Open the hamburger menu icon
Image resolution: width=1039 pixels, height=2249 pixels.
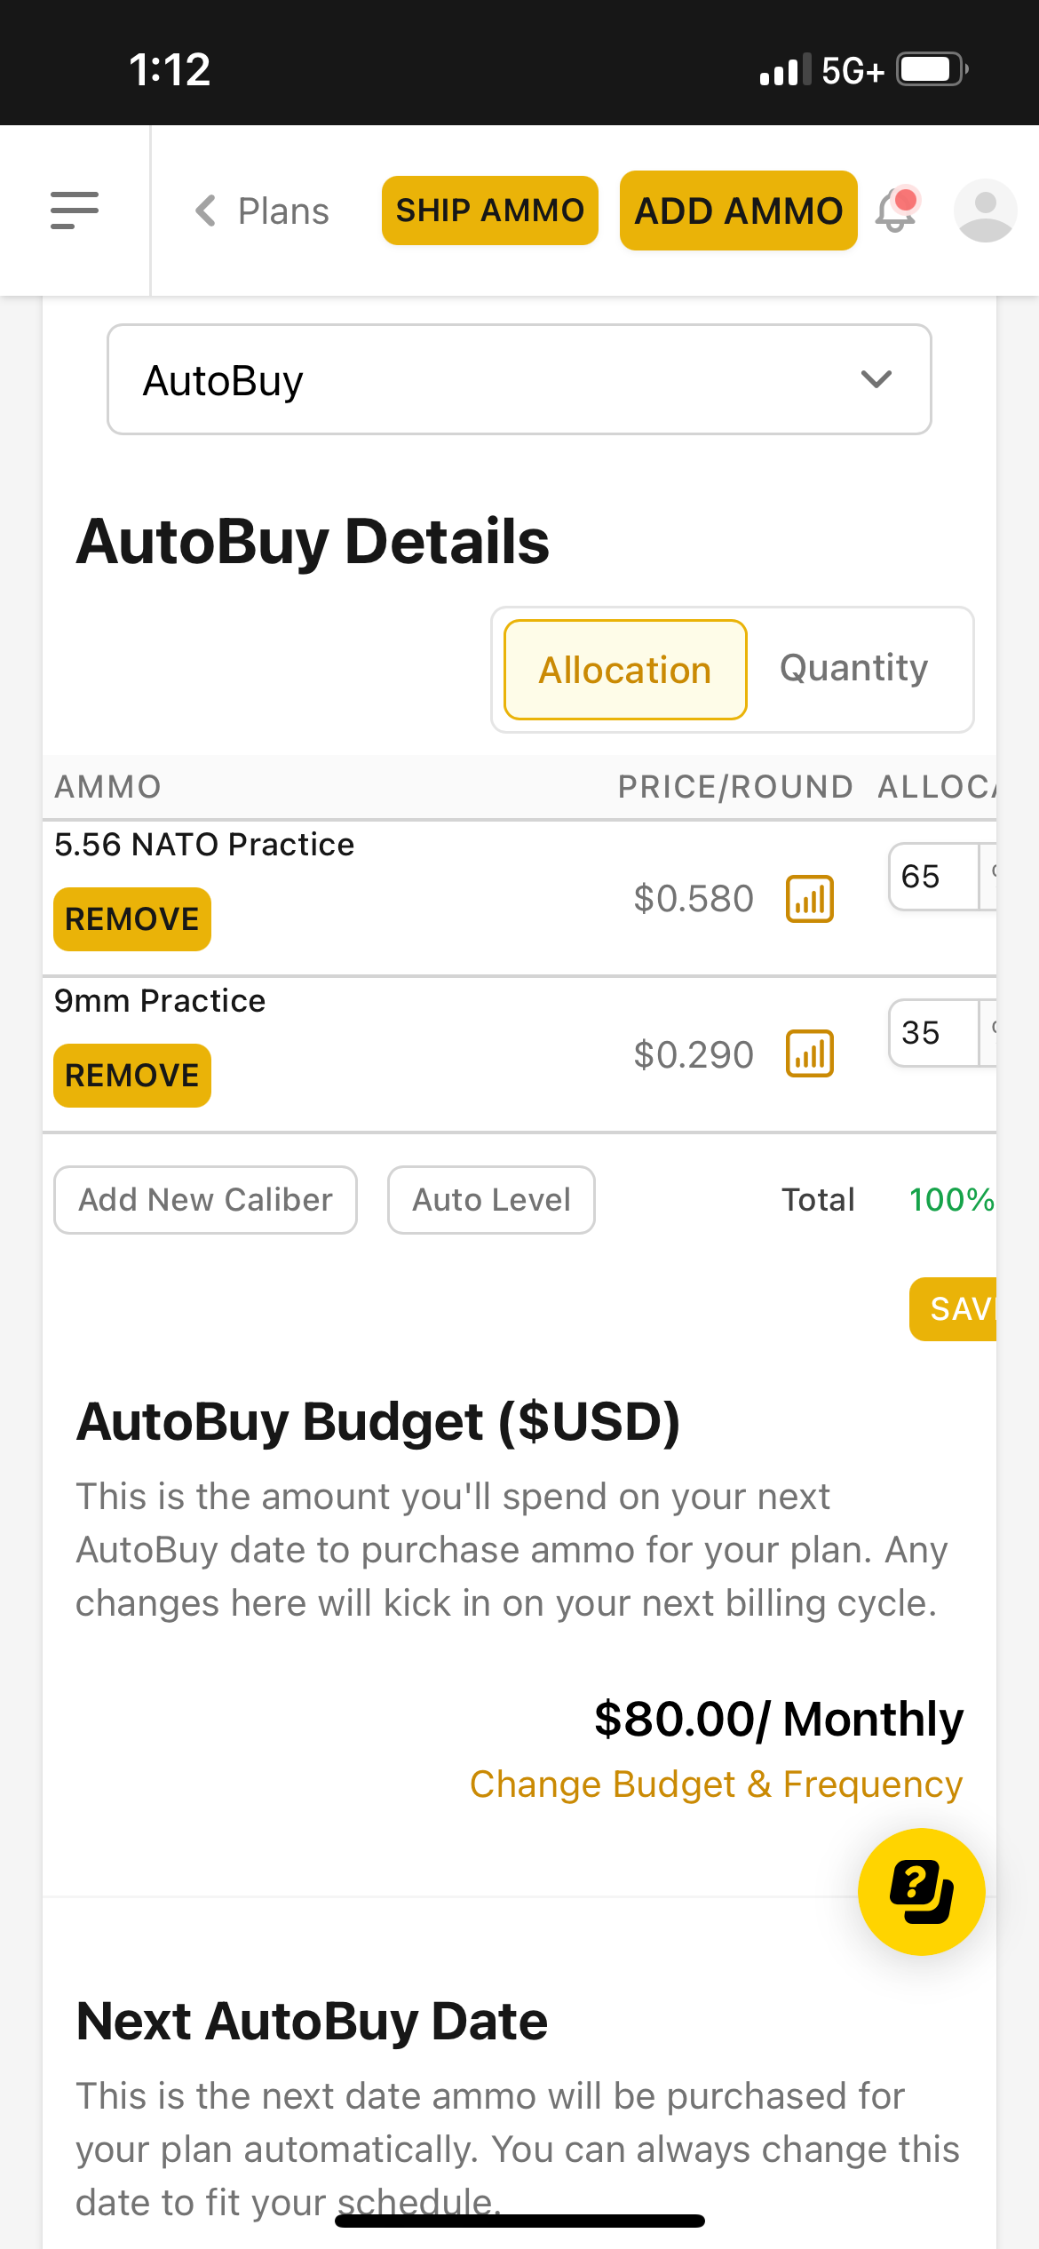pos(75,211)
